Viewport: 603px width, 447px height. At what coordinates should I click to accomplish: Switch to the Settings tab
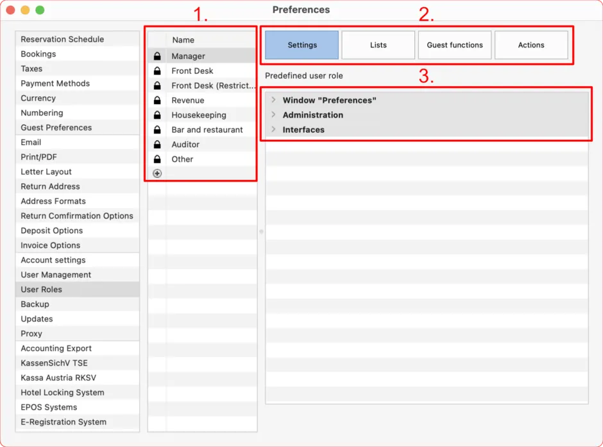pyautogui.click(x=302, y=45)
